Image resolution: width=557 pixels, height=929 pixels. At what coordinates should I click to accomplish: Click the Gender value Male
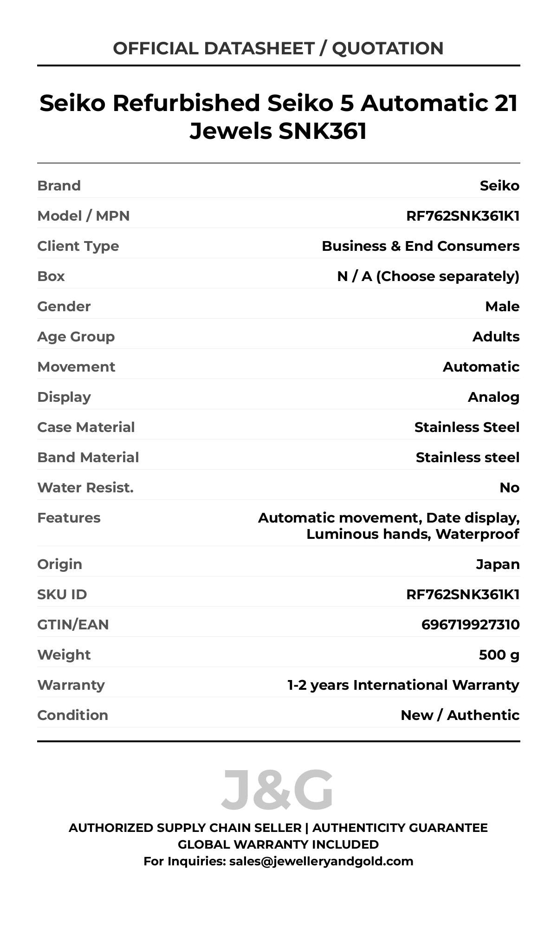pyautogui.click(x=502, y=307)
